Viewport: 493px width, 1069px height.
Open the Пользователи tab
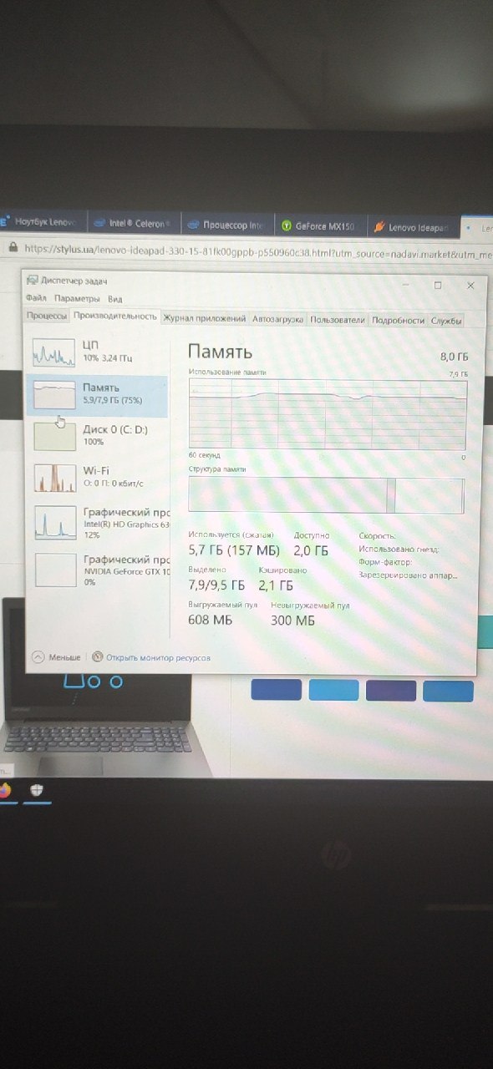338,319
